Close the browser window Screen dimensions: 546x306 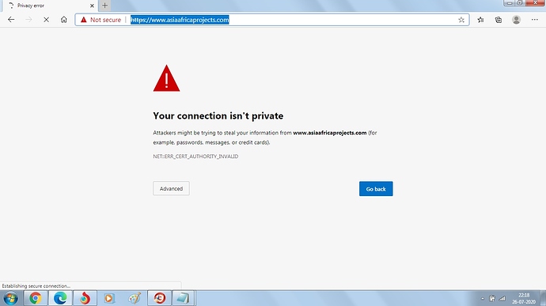(535, 3)
